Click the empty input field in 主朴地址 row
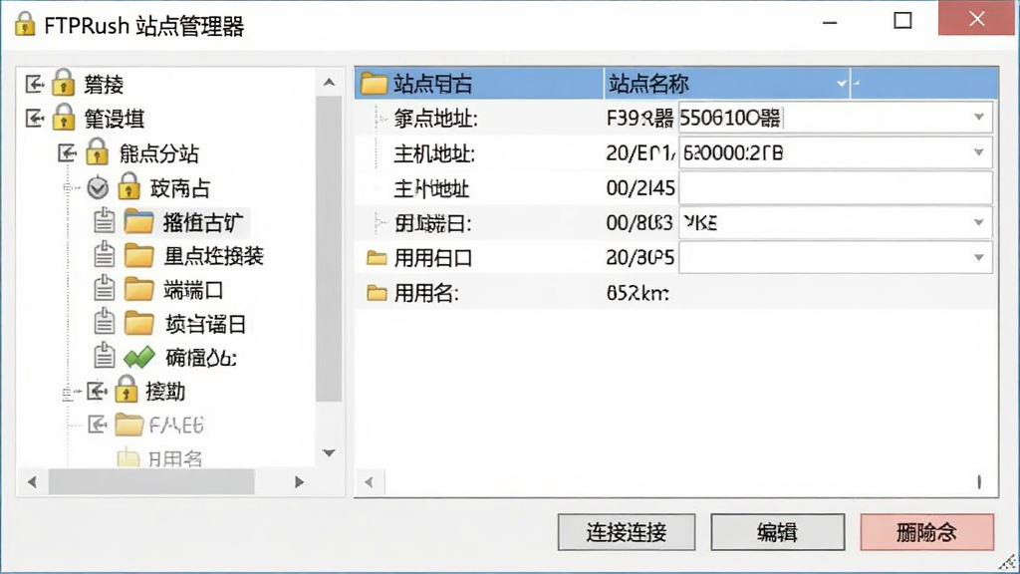 tap(836, 188)
